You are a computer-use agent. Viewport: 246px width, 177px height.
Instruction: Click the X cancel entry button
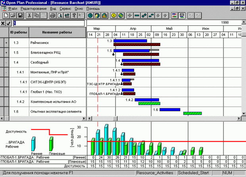point(3,23)
